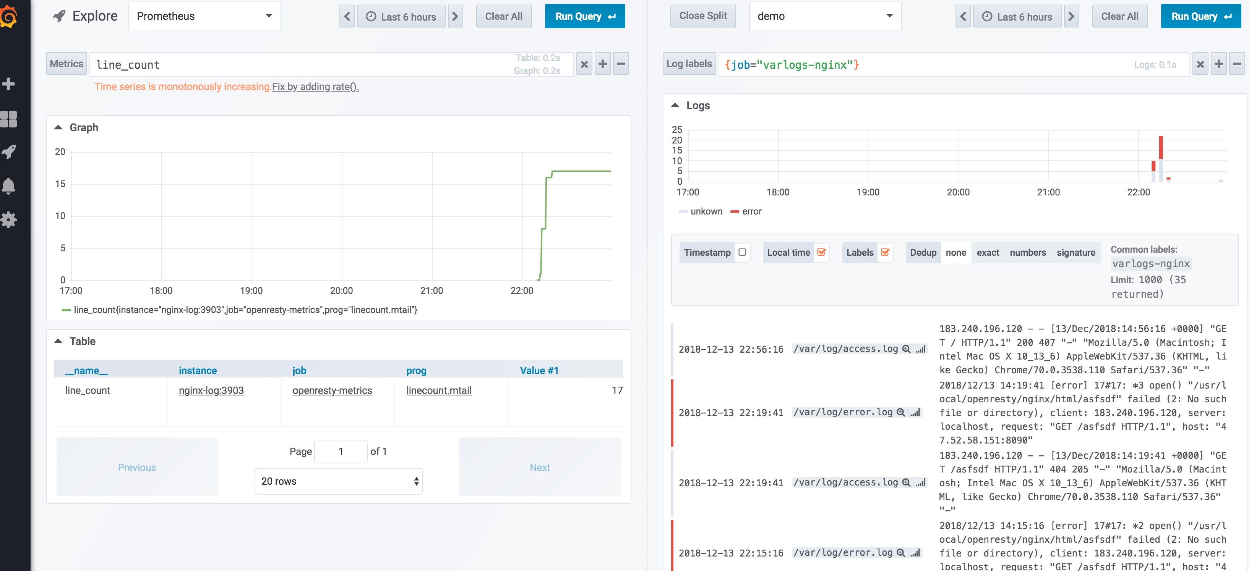This screenshot has width=1249, height=571.
Task: Clear All in Prometheus pane
Action: click(x=504, y=16)
